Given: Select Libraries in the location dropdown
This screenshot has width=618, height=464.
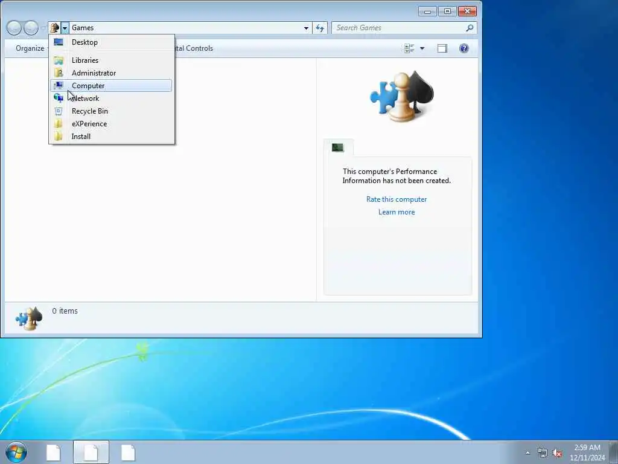Looking at the screenshot, I should 111,60.
